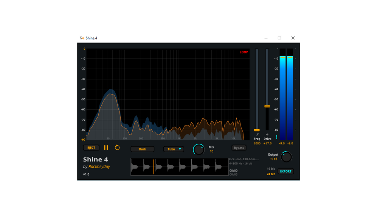Open the Rockheyday link
Viewport: 380px width, 213px height.
(99, 166)
